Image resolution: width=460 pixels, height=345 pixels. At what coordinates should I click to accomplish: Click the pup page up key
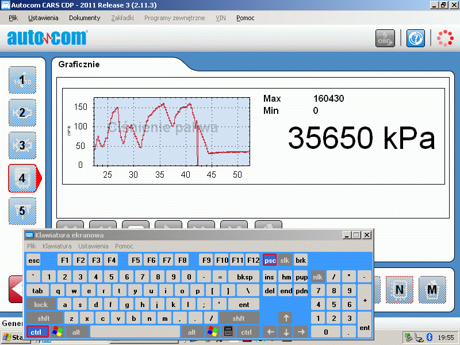pyautogui.click(x=301, y=277)
